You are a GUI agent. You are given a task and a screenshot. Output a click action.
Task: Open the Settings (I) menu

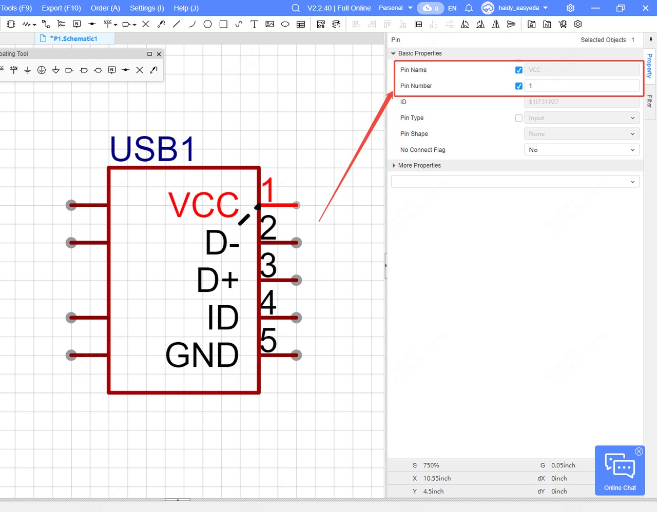point(147,8)
